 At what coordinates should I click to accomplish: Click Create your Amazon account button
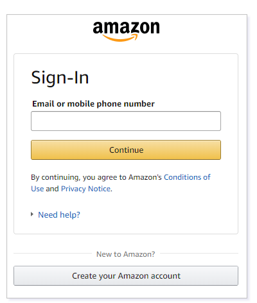[x=126, y=275]
